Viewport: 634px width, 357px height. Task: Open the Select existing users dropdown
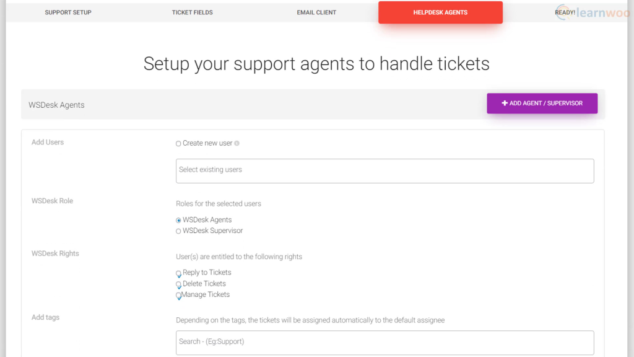(384, 171)
